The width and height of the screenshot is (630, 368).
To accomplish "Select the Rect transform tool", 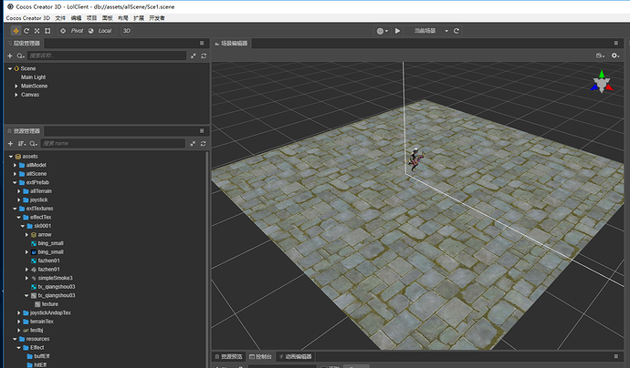I will point(47,31).
